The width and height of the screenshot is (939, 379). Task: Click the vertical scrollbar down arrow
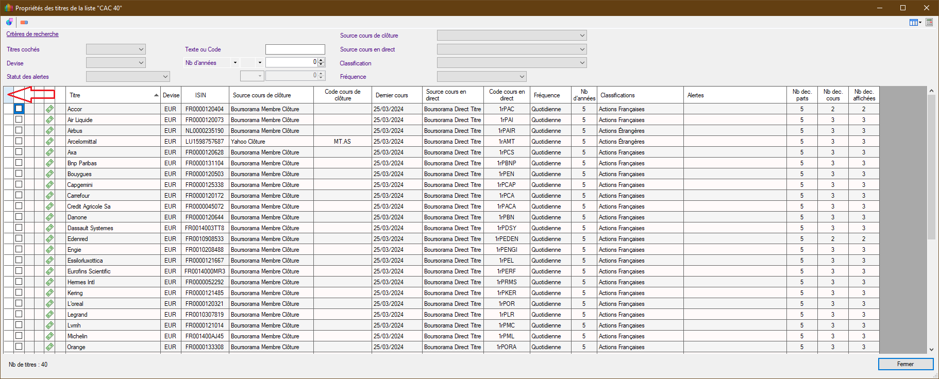tap(931, 349)
